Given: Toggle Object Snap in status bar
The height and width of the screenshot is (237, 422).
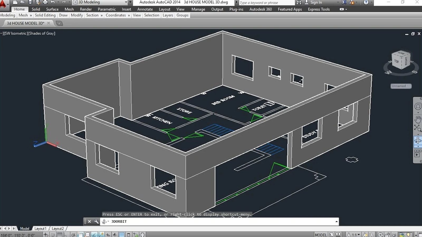Looking at the screenshot, I should (80, 235).
